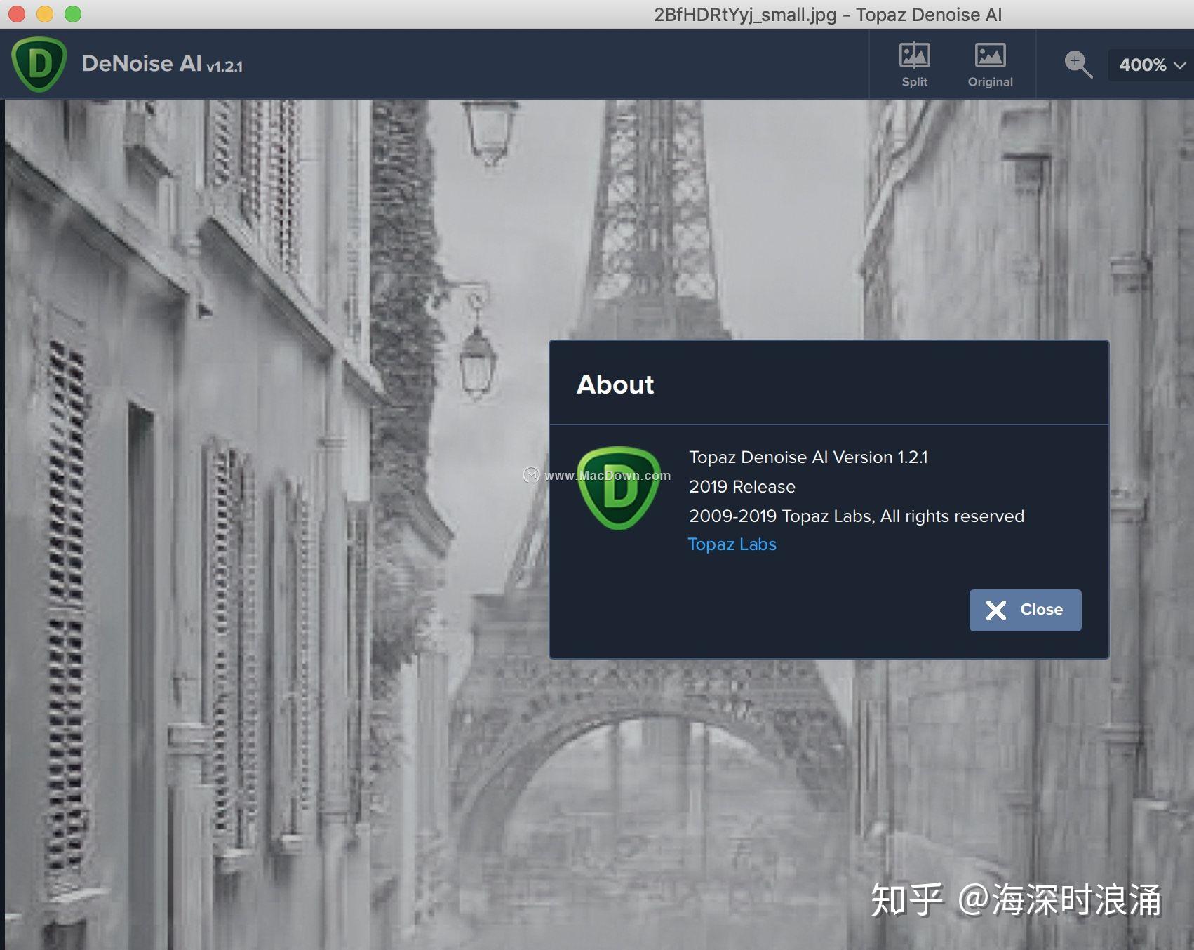The height and width of the screenshot is (950, 1194).
Task: Click the green shield logo in About dialog
Action: (618, 488)
